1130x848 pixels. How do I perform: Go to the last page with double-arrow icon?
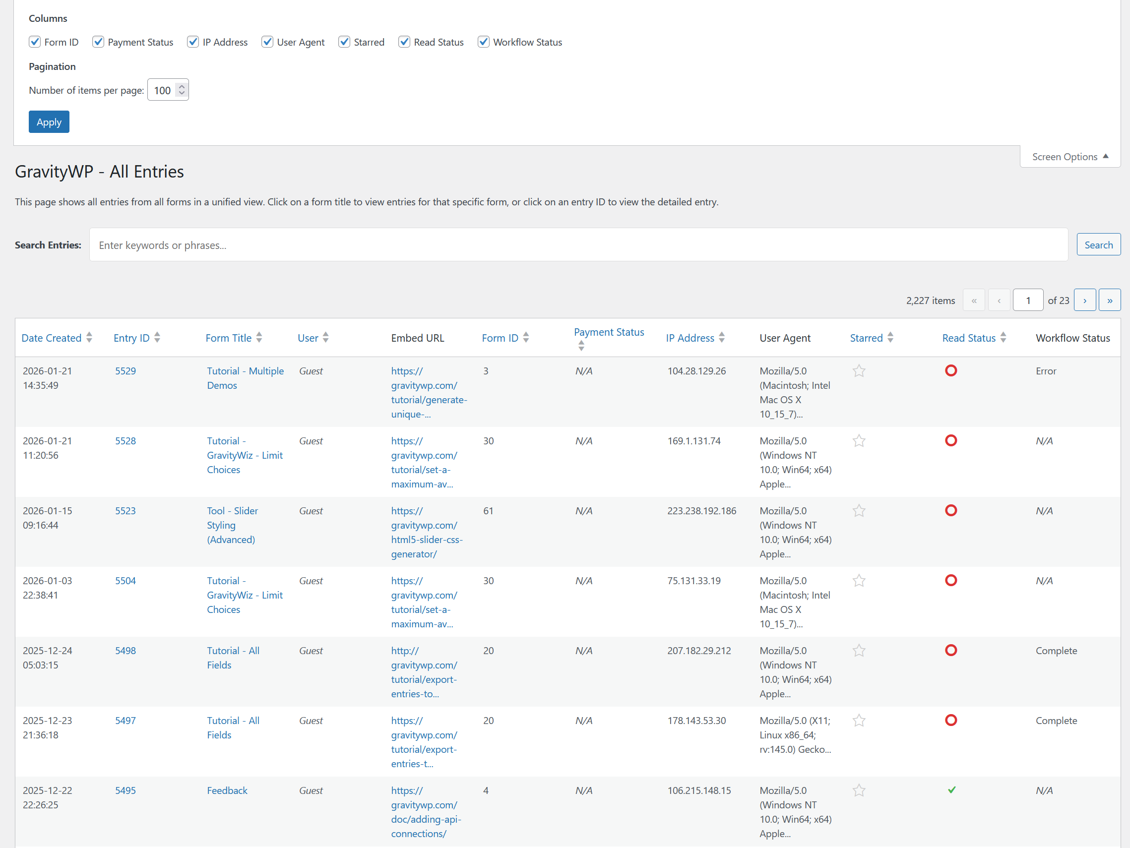(1110, 300)
